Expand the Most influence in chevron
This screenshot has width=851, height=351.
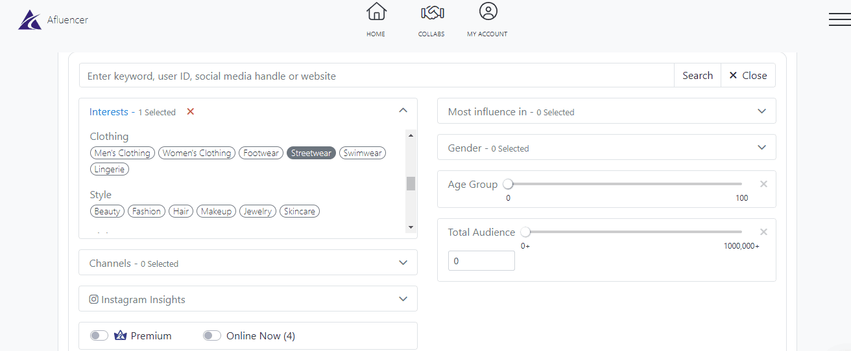coord(762,111)
